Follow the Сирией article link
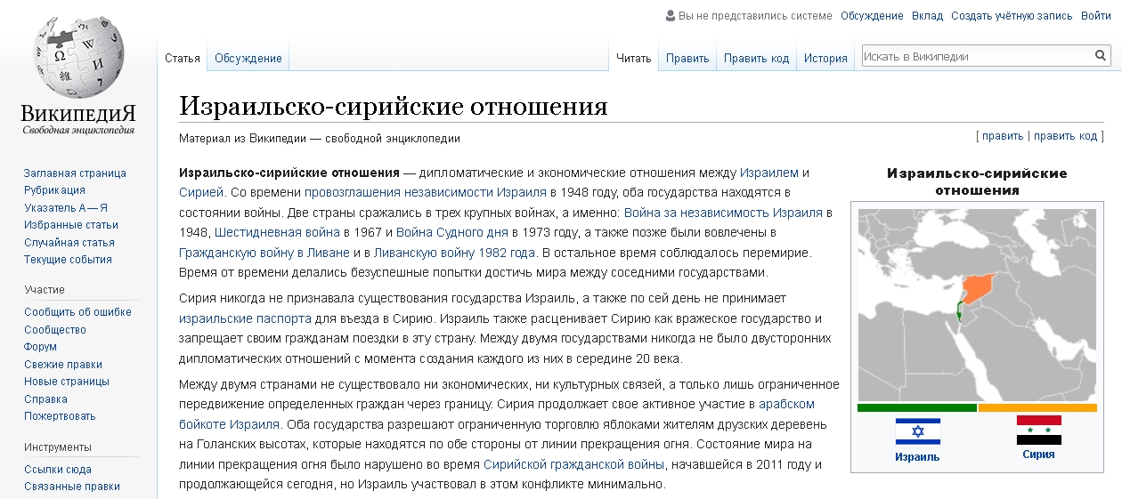The image size is (1122, 499). pyautogui.click(x=200, y=192)
